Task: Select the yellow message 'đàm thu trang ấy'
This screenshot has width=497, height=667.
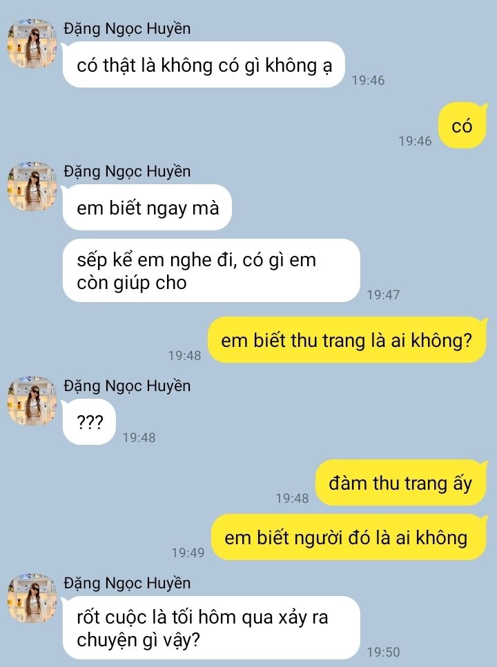Action: tap(401, 483)
